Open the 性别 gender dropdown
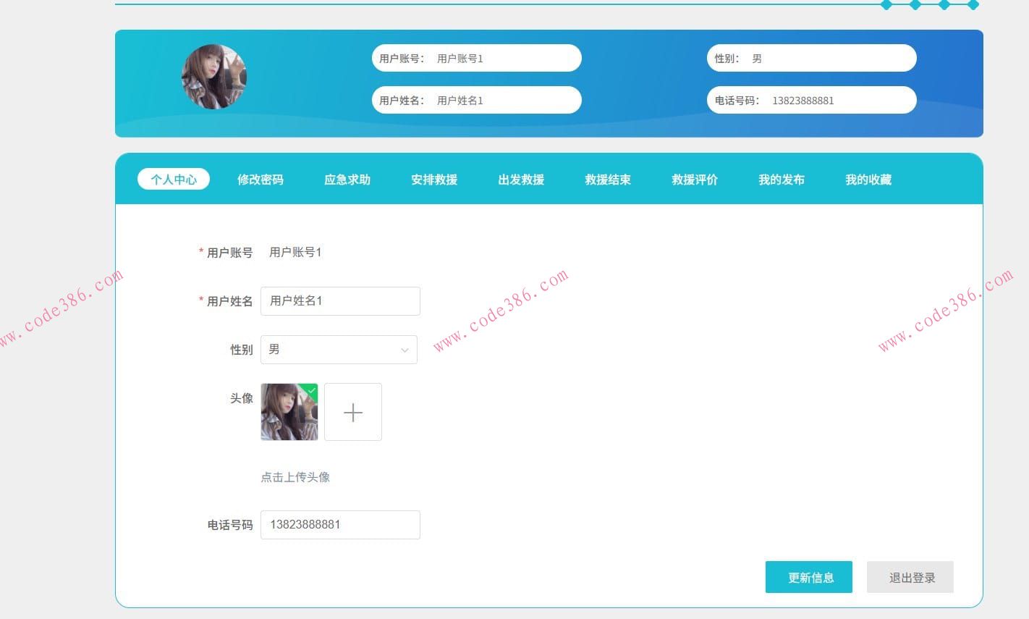The image size is (1029, 619). tap(339, 349)
